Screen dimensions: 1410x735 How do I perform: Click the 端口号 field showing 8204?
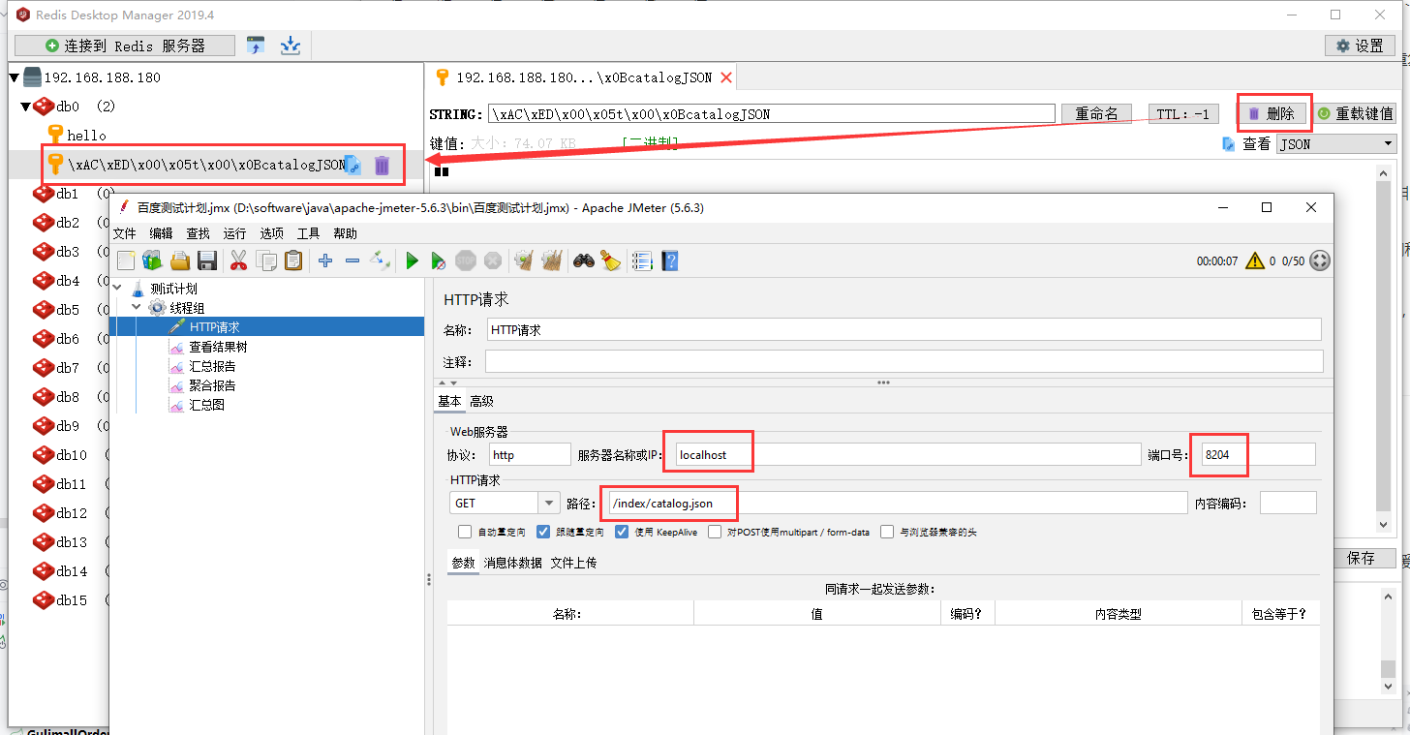tap(1257, 454)
